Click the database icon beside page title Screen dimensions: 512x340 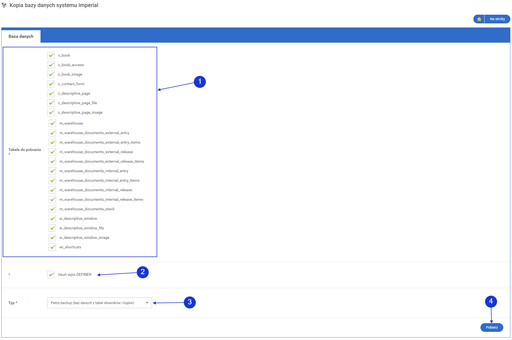[4, 5]
